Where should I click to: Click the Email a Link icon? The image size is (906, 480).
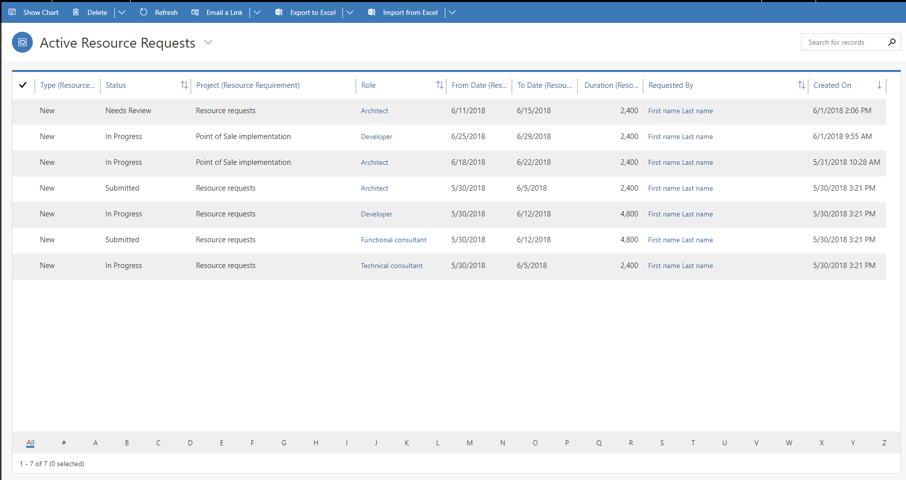[x=195, y=12]
